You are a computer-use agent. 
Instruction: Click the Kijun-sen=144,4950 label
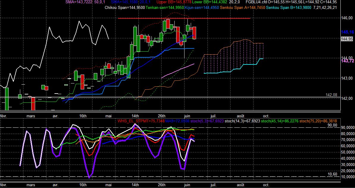(202, 7)
